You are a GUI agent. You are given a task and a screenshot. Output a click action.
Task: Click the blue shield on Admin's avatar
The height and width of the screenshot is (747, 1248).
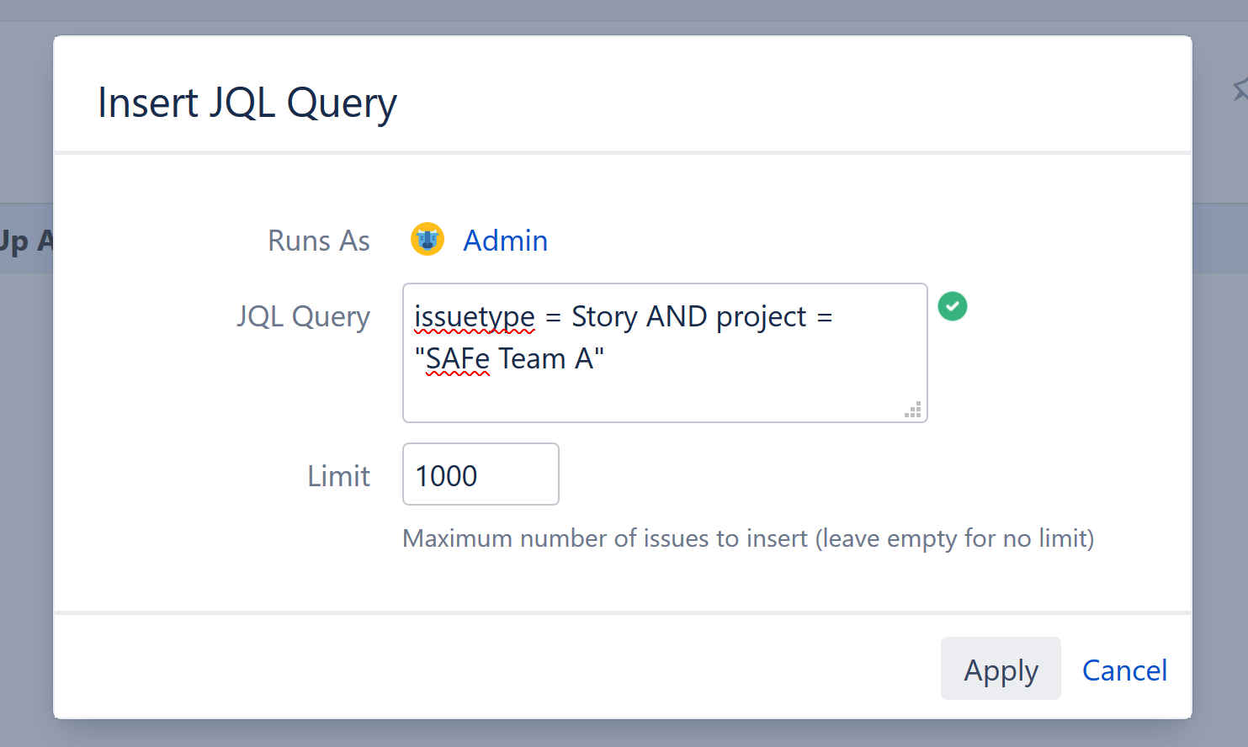(x=428, y=242)
